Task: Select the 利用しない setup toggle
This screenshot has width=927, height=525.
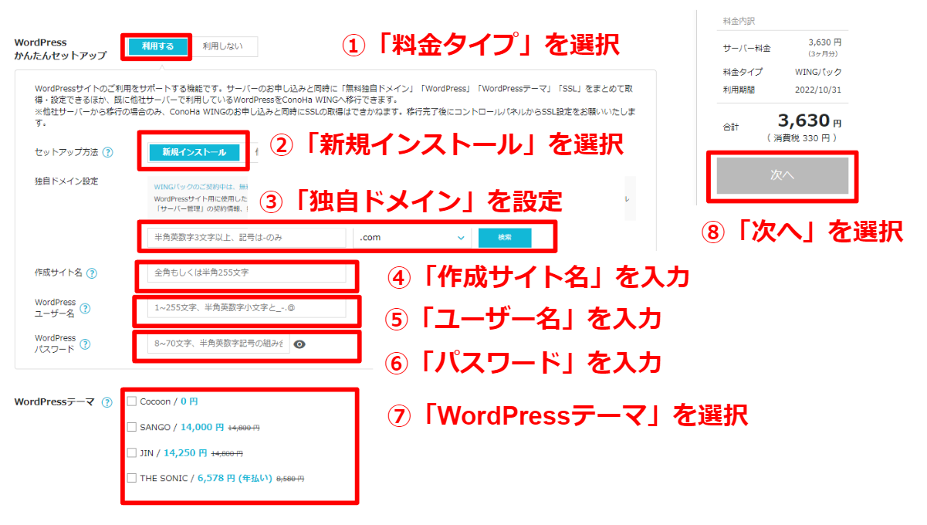Action: point(222,47)
